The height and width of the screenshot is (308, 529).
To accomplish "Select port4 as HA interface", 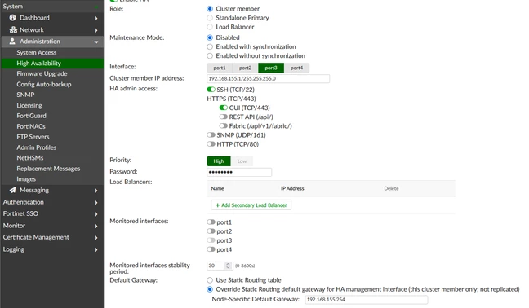I will (x=296, y=68).
